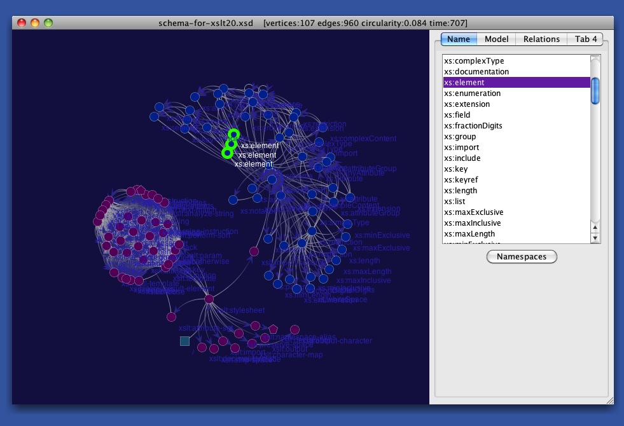The image size is (624, 426).
Task: Select xs:enumeration in the list
Action: 517,93
